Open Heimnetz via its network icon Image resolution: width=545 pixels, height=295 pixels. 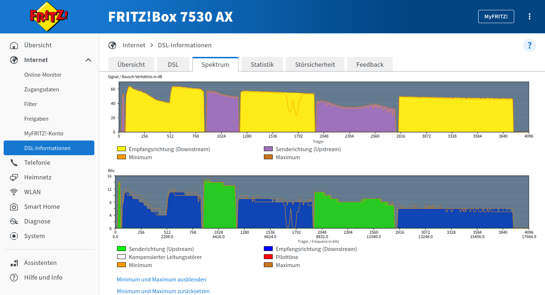(x=14, y=177)
